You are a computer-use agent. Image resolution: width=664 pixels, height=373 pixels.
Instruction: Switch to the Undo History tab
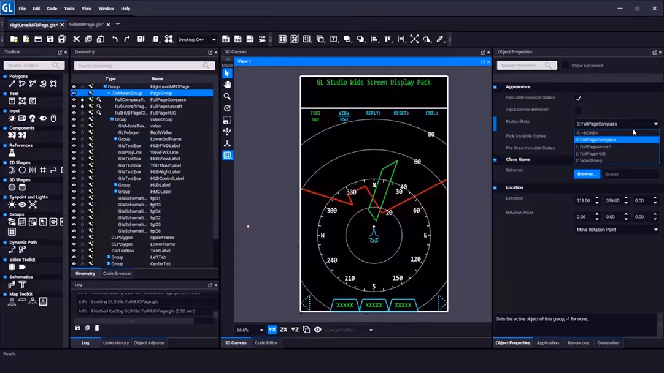coord(115,342)
